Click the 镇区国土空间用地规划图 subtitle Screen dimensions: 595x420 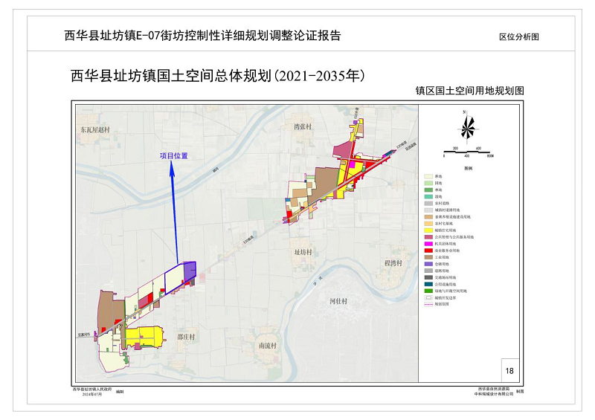[470, 90]
